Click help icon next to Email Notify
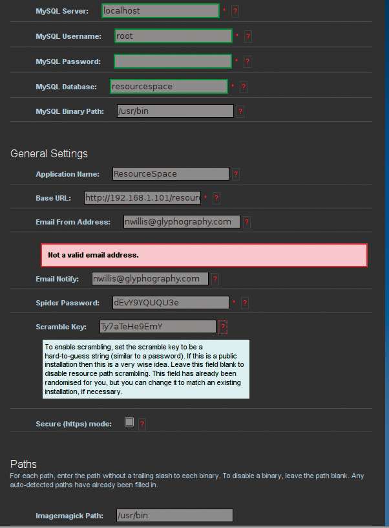This screenshot has width=389, height=528. [x=215, y=279]
